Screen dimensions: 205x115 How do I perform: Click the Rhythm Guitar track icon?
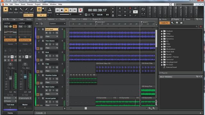pos(43,75)
